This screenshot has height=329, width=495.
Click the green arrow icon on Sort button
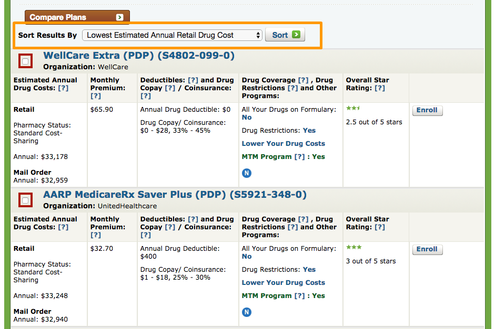point(296,35)
